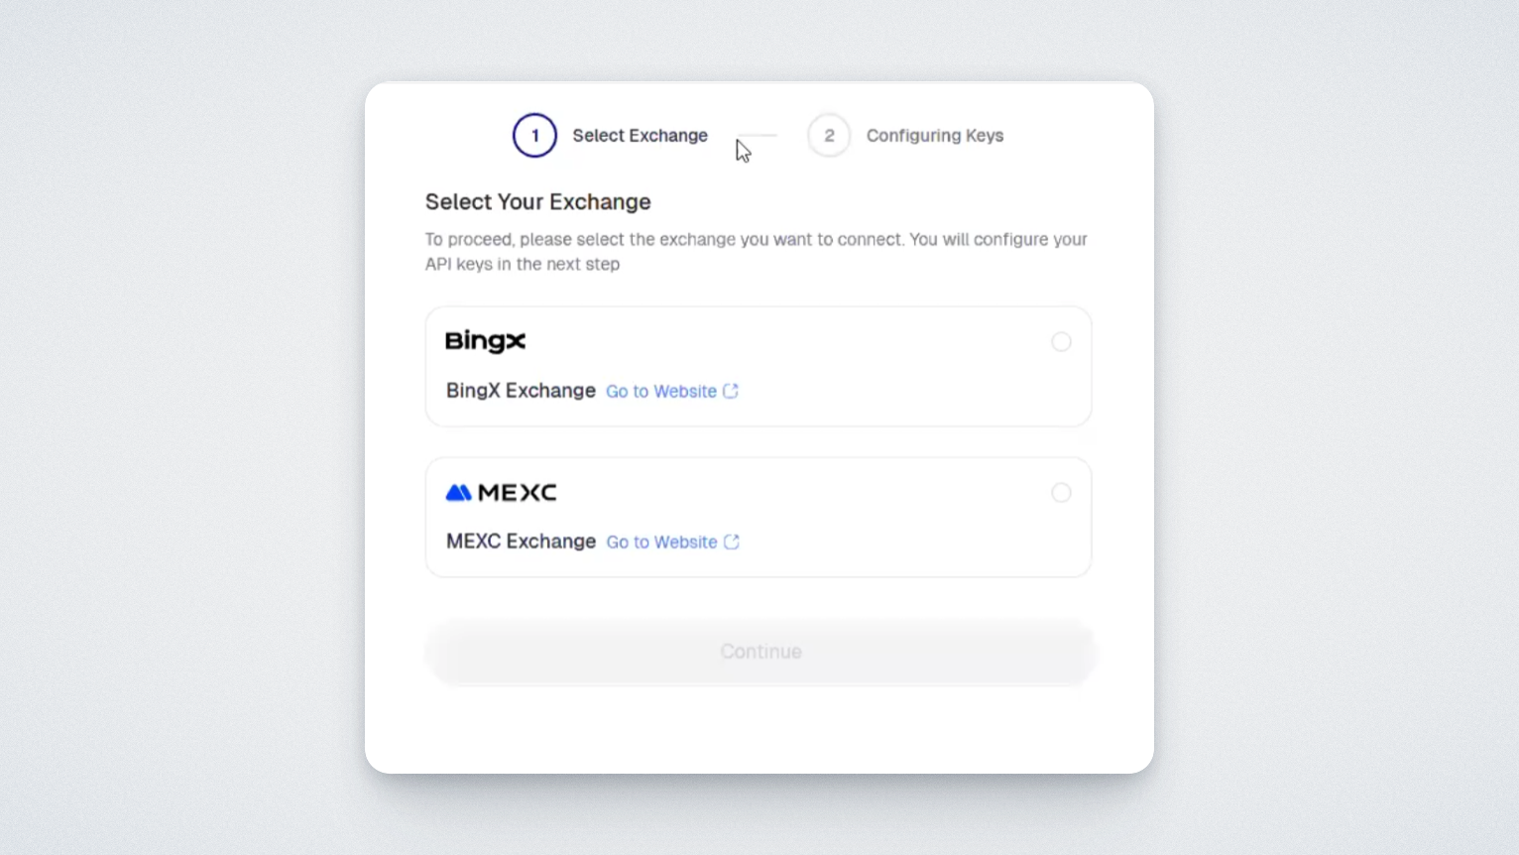The width and height of the screenshot is (1519, 855).
Task: Open the external link icon beside BingX Exchange
Action: tap(731, 391)
